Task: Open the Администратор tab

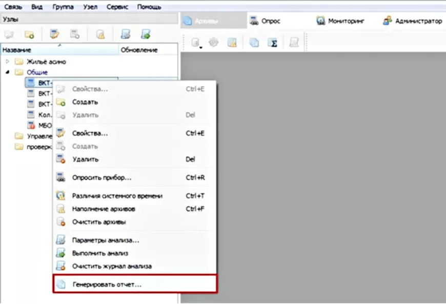Action: pyautogui.click(x=412, y=21)
